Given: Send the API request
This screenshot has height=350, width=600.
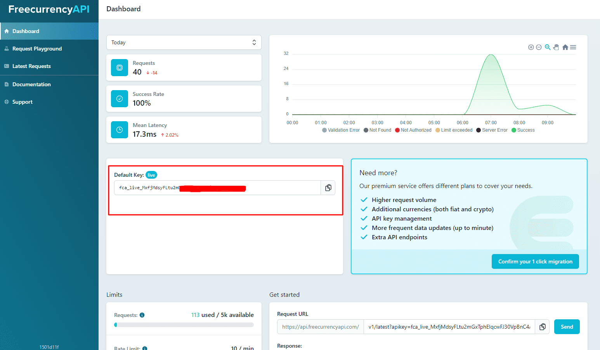Looking at the screenshot, I should coord(567,327).
